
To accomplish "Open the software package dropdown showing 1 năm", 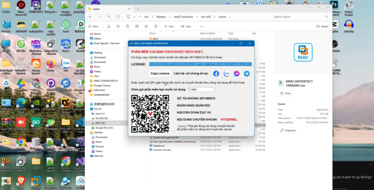I will [x=202, y=90].
